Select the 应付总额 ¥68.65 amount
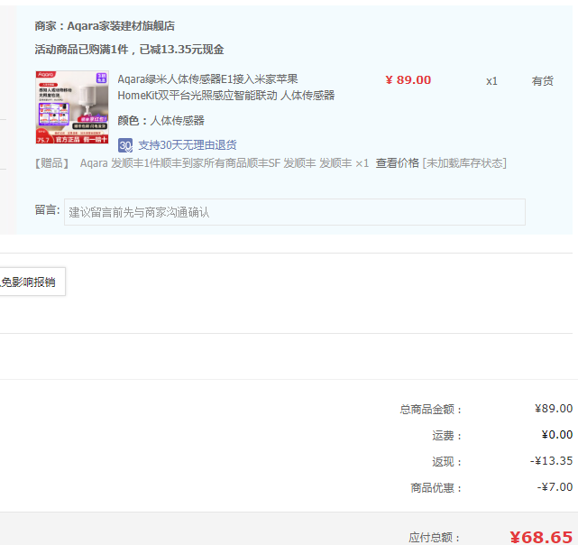The image size is (578, 545). [541, 537]
